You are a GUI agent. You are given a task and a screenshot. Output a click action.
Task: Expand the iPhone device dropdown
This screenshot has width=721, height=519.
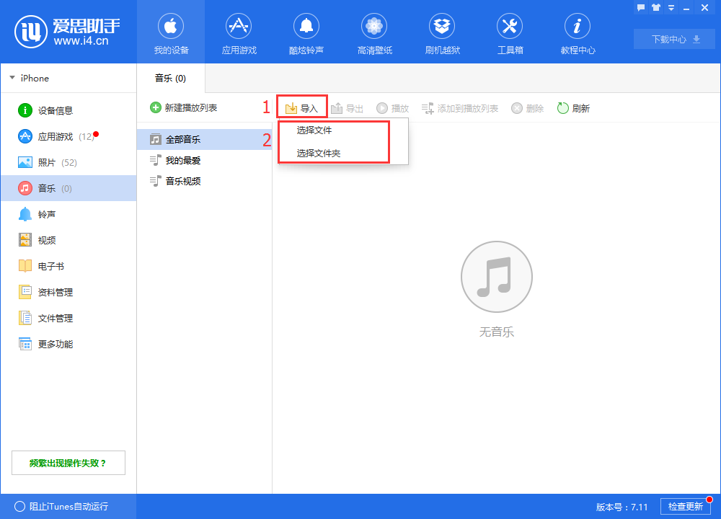(x=30, y=78)
